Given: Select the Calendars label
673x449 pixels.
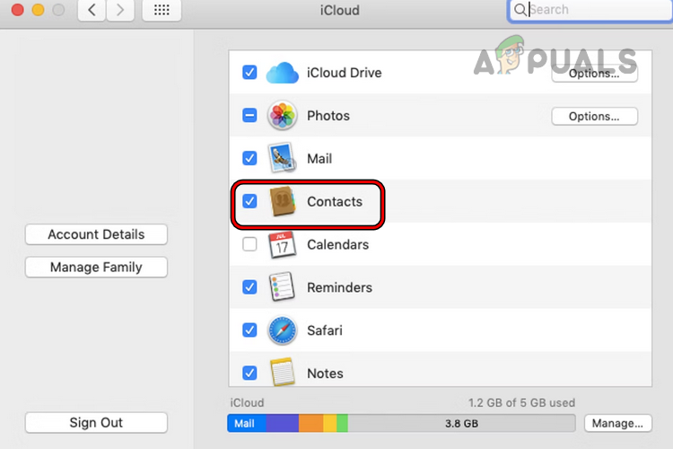Looking at the screenshot, I should 337,244.
